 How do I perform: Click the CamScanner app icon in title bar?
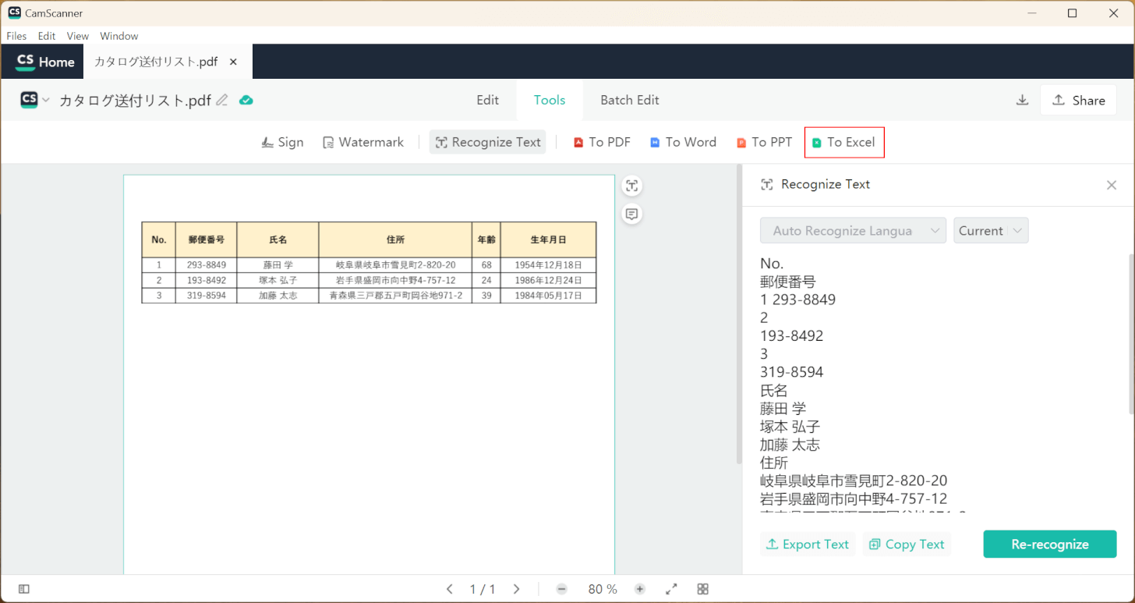[x=14, y=13]
